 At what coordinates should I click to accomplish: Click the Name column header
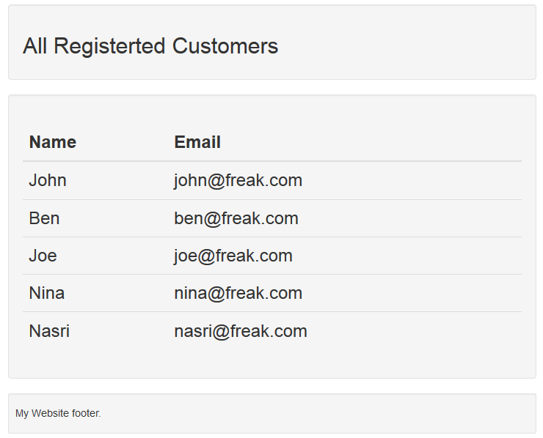pyautogui.click(x=53, y=142)
